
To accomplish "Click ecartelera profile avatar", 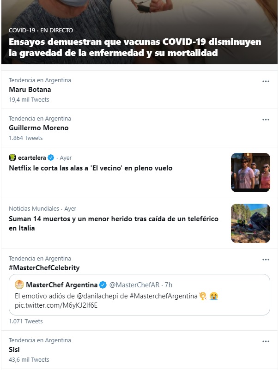I will click(x=12, y=158).
